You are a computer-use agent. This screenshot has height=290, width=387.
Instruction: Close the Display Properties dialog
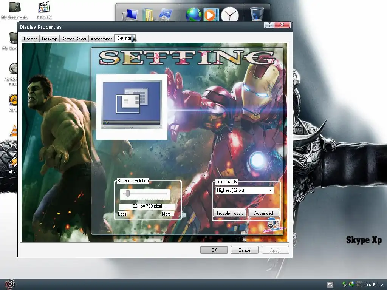pos(282,25)
